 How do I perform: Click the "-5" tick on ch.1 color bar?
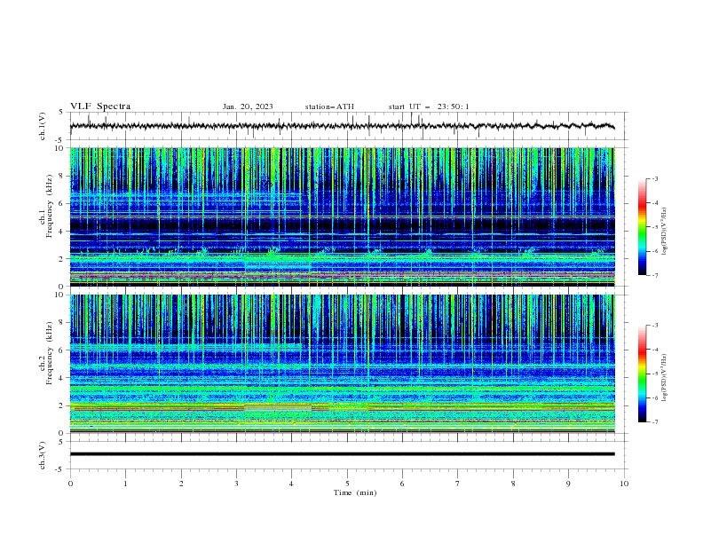tap(654, 227)
